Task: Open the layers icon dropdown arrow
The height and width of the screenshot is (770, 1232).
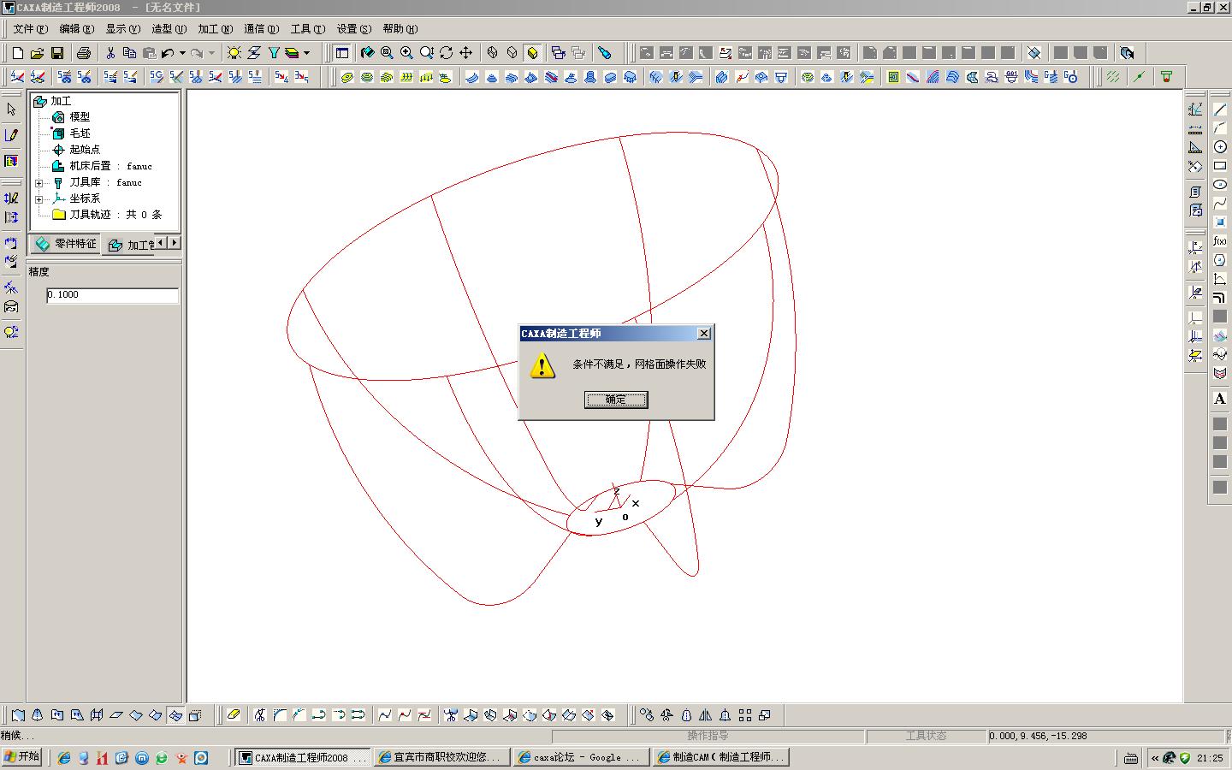Action: (x=306, y=53)
